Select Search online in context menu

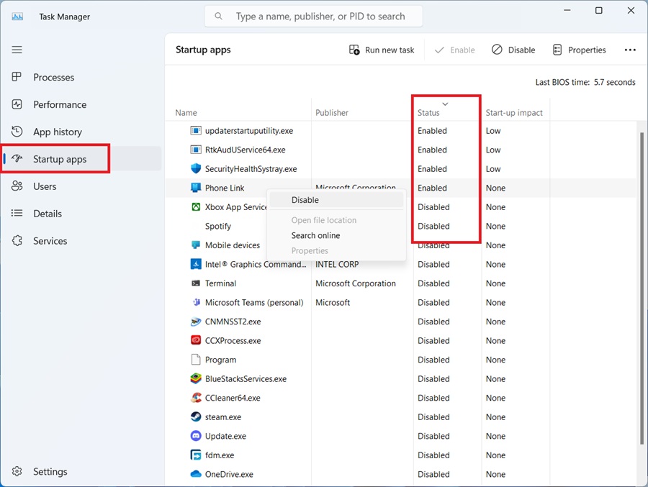(315, 235)
